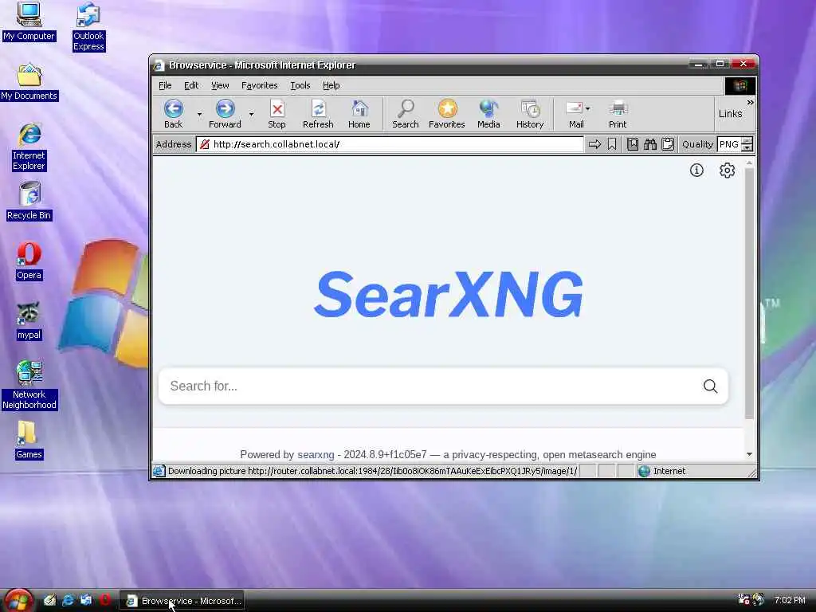Expand the Mail button dropdown arrow
Screen dimensions: 816x612
pos(587,108)
